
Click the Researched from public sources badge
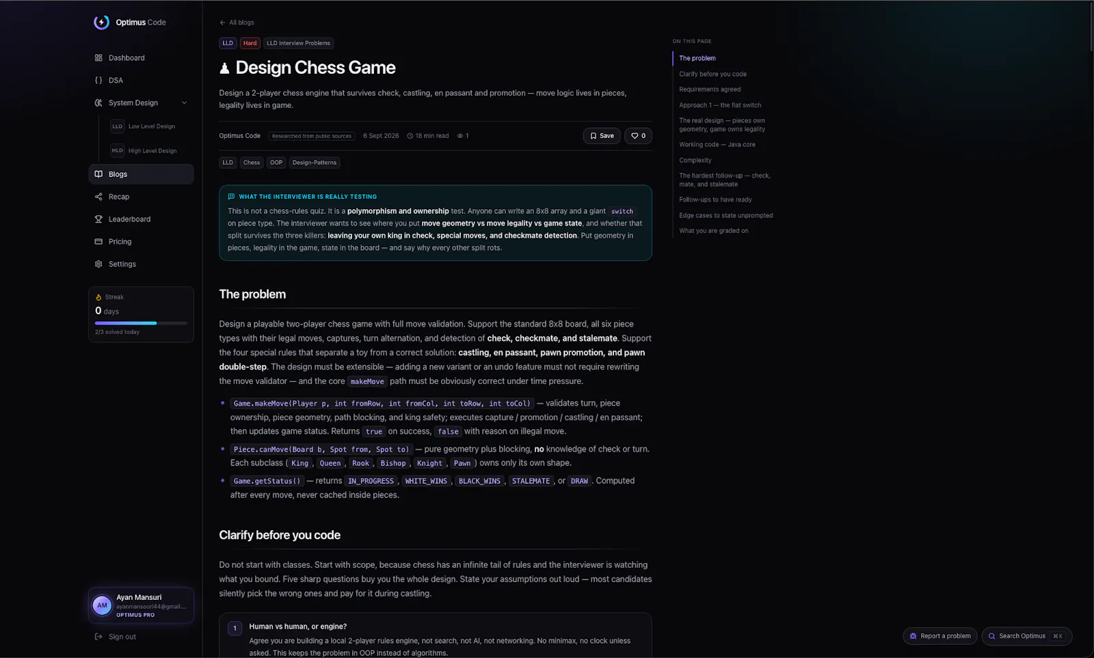point(312,136)
